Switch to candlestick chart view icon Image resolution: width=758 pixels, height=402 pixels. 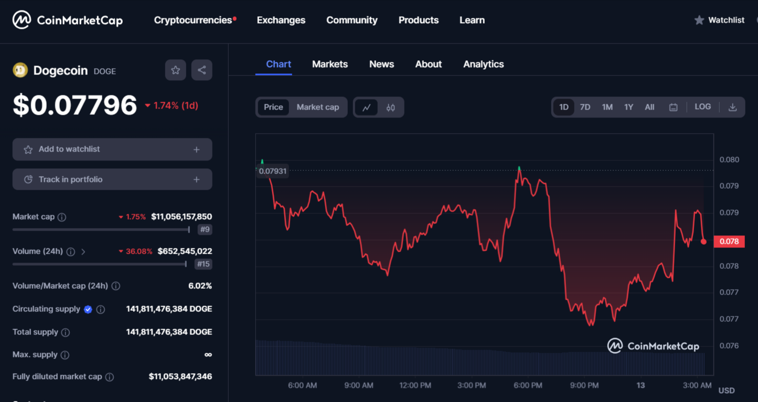pos(391,107)
